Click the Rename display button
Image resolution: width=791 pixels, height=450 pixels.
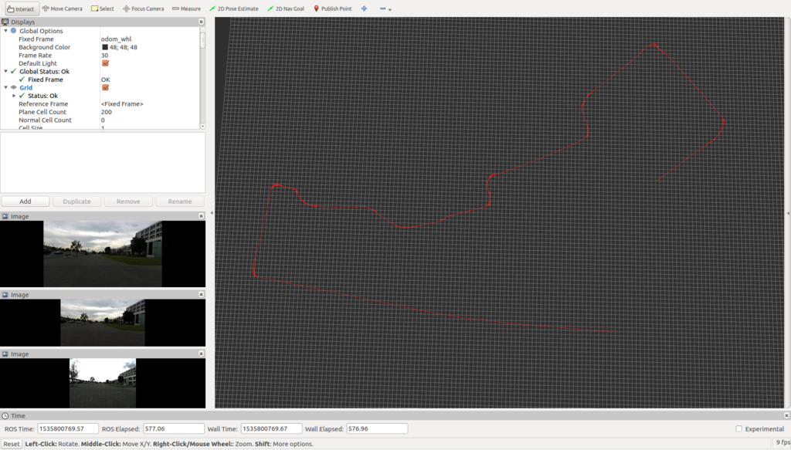(x=179, y=201)
